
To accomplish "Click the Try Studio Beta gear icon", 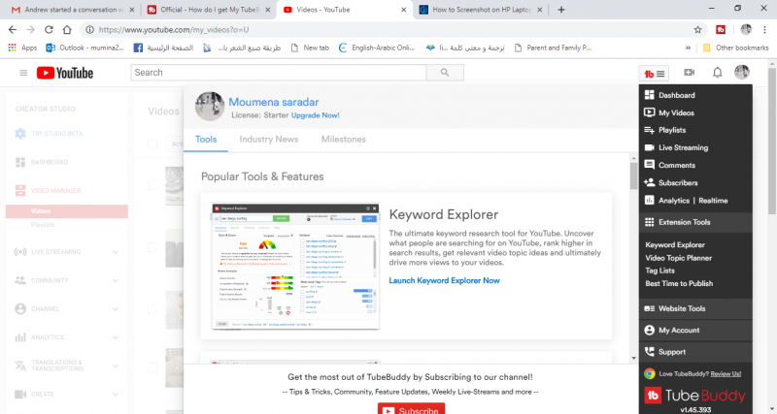I will pyautogui.click(x=21, y=133).
